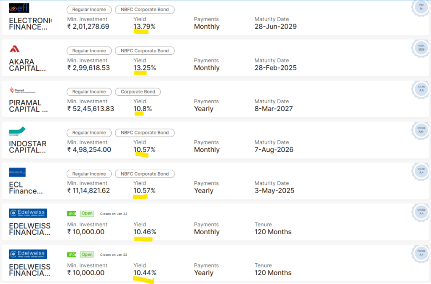431x284 pixels.
Task: Open EDELWEISS FINANCIA name with 10.46% yield
Action: (30, 229)
